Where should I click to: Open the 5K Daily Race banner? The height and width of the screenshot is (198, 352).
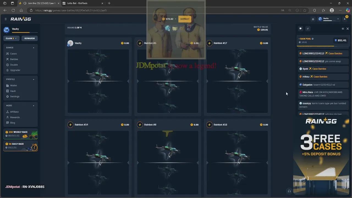[x=21, y=146]
